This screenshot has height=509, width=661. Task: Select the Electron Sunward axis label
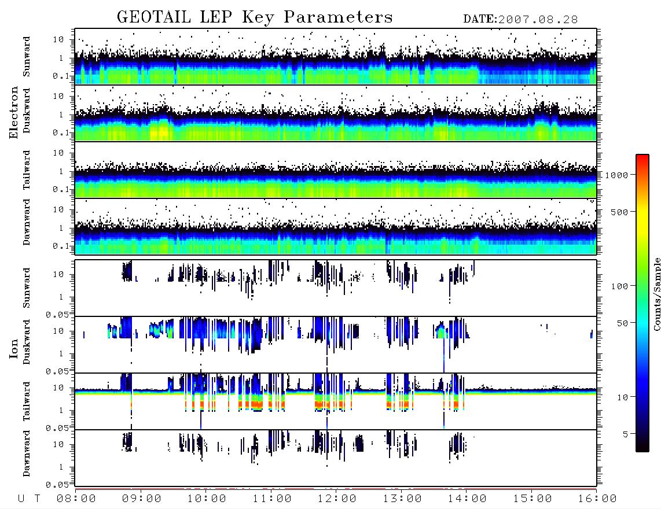(27, 57)
